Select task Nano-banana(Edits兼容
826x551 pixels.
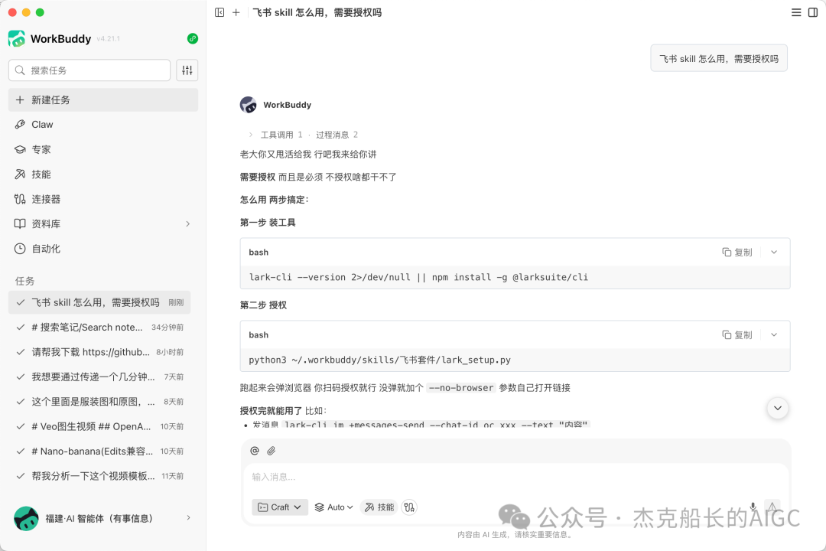click(99, 451)
